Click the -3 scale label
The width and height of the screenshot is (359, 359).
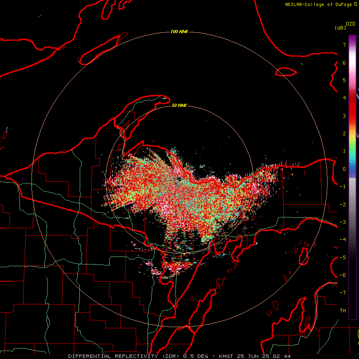(343, 222)
